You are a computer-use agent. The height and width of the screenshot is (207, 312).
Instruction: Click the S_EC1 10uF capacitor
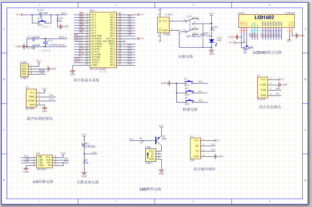coord(40,15)
